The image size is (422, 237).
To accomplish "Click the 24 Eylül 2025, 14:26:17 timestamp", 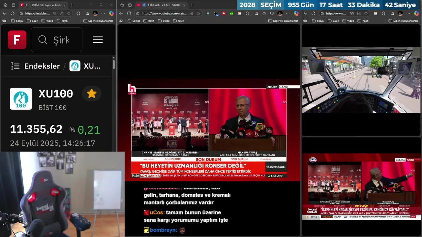I will tap(53, 143).
